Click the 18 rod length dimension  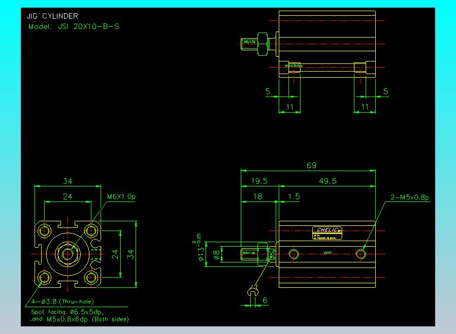pos(258,196)
